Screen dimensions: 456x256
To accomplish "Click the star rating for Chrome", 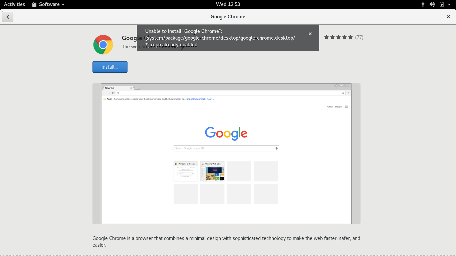I will (x=338, y=37).
